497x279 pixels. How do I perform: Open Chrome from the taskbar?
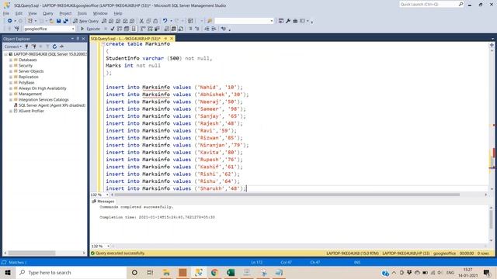214,272
